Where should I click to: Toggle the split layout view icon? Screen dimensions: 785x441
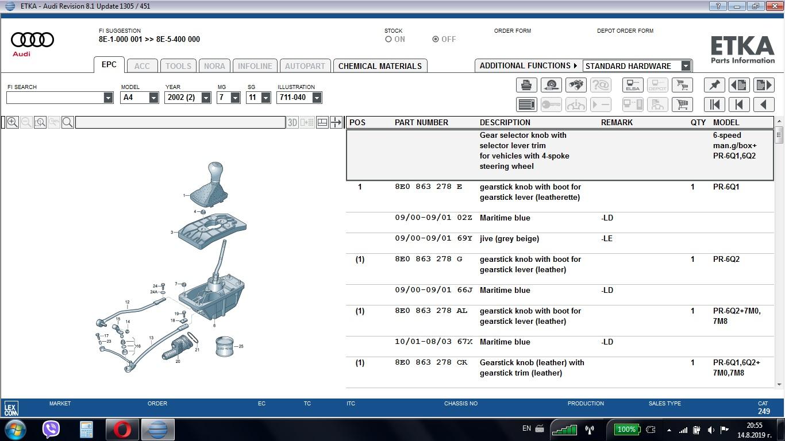(322, 122)
